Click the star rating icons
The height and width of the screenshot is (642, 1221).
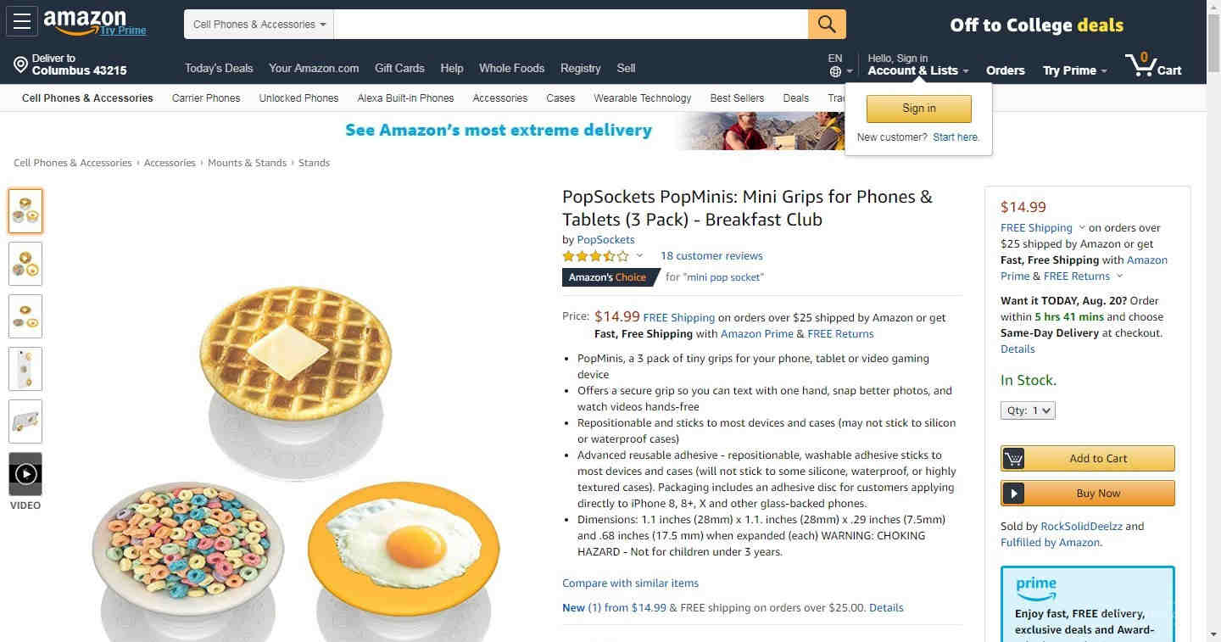coord(595,256)
